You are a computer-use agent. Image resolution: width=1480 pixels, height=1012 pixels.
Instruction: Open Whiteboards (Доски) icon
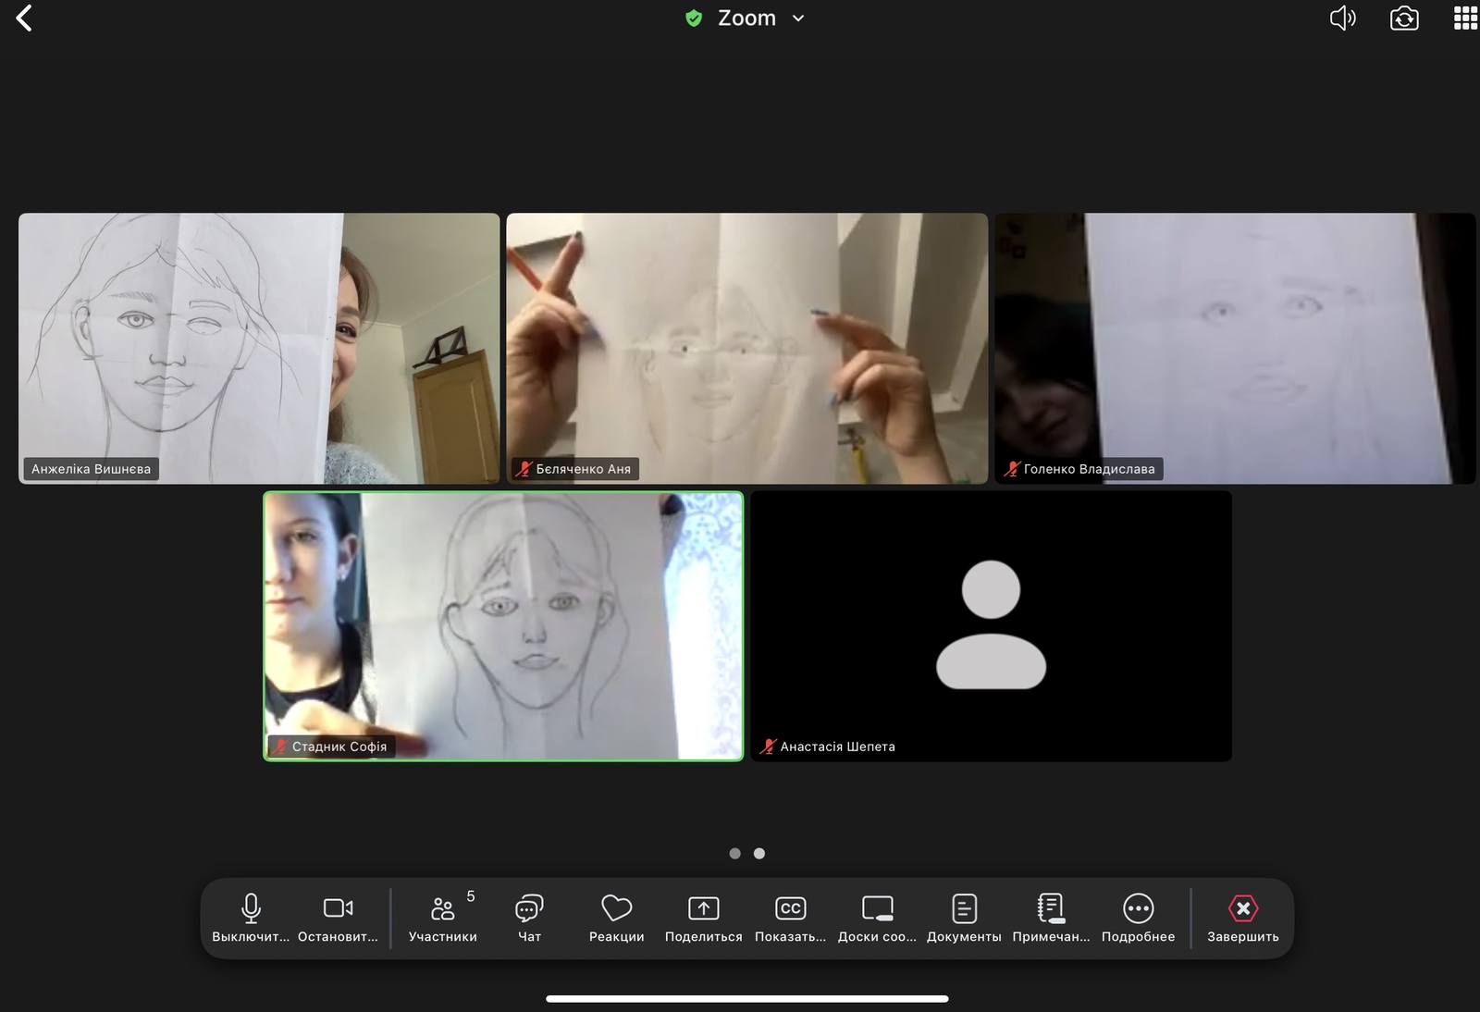pos(877,916)
